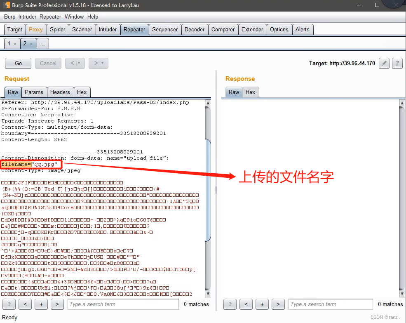
Task: Switch to the Sequencer tab
Action: point(165,30)
